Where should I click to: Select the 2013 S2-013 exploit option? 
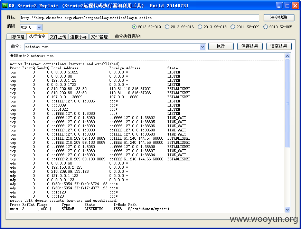pyautogui.click(x=212, y=27)
